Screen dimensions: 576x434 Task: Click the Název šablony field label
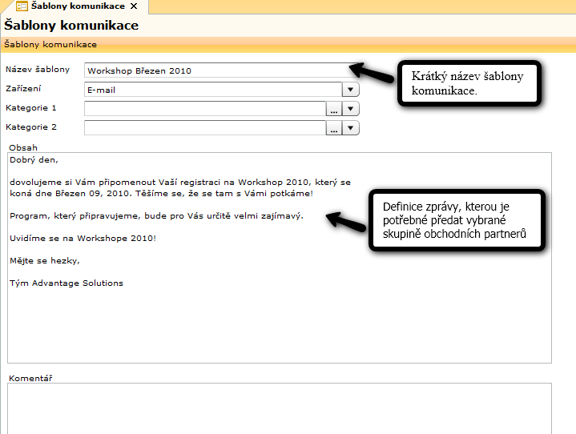pos(38,70)
